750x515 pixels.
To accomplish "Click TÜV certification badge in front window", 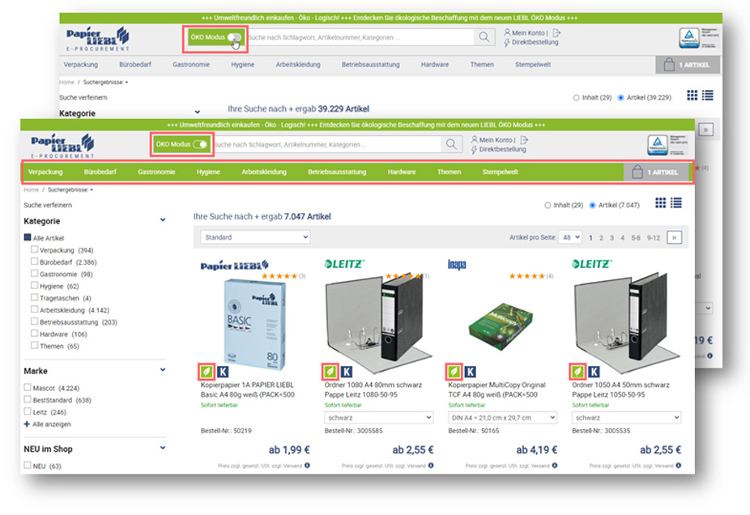I will [658, 145].
